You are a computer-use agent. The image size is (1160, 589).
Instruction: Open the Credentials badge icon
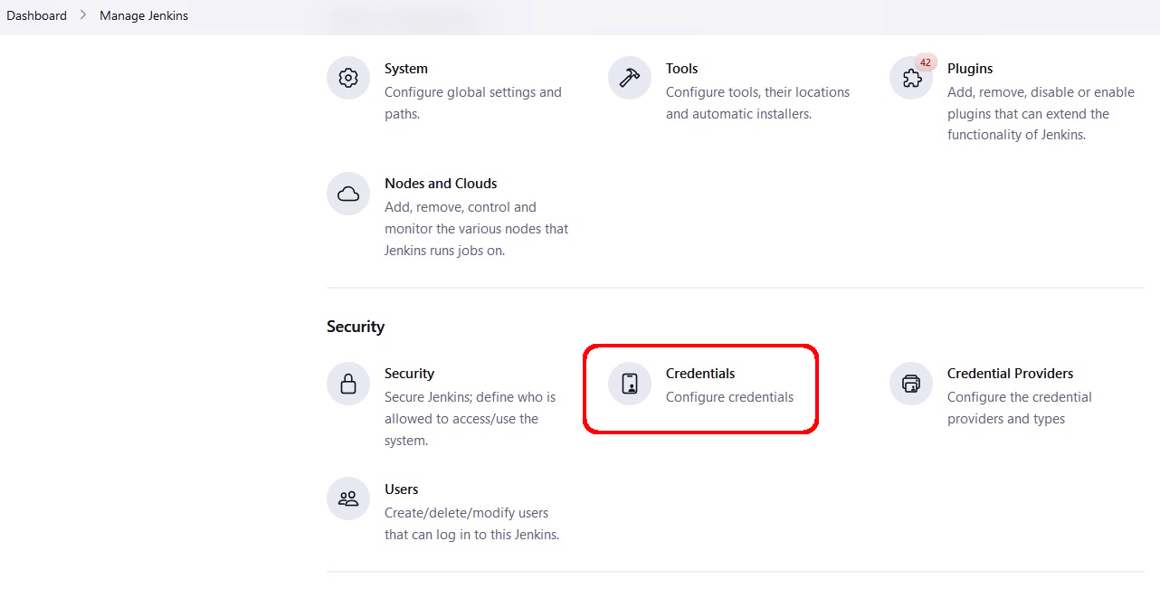point(630,384)
